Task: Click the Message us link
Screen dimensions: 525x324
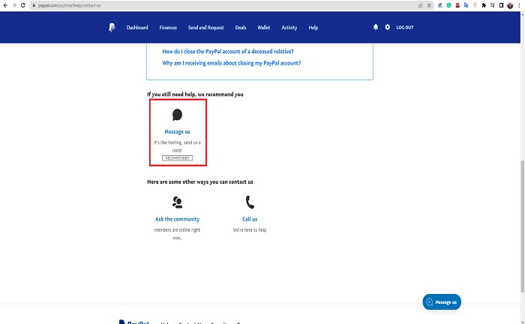Action: [x=177, y=131]
